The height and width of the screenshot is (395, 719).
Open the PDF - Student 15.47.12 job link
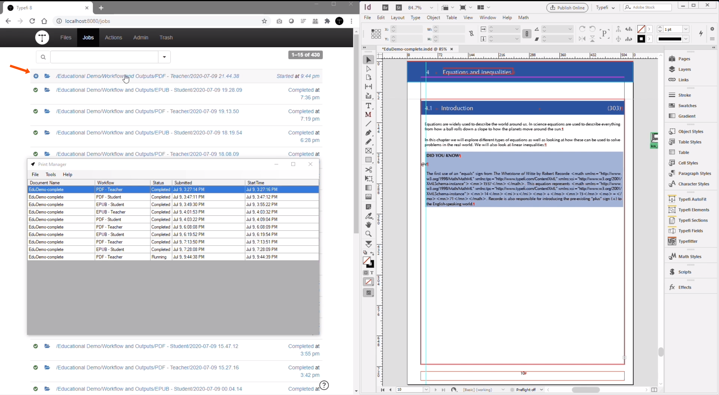(x=147, y=346)
